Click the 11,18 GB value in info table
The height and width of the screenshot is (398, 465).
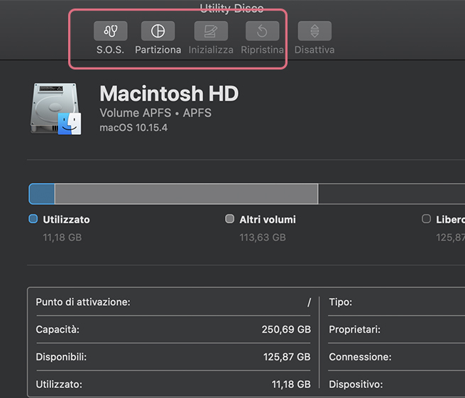click(291, 385)
